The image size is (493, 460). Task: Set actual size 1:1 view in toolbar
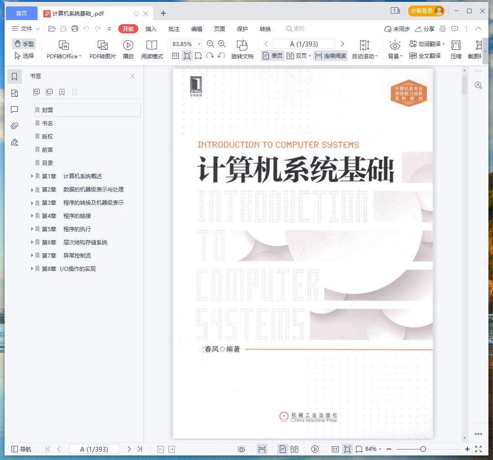tap(175, 56)
